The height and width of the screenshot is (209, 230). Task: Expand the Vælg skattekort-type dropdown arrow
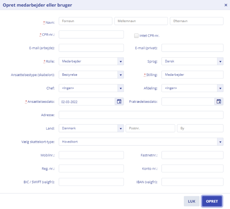click(x=220, y=142)
